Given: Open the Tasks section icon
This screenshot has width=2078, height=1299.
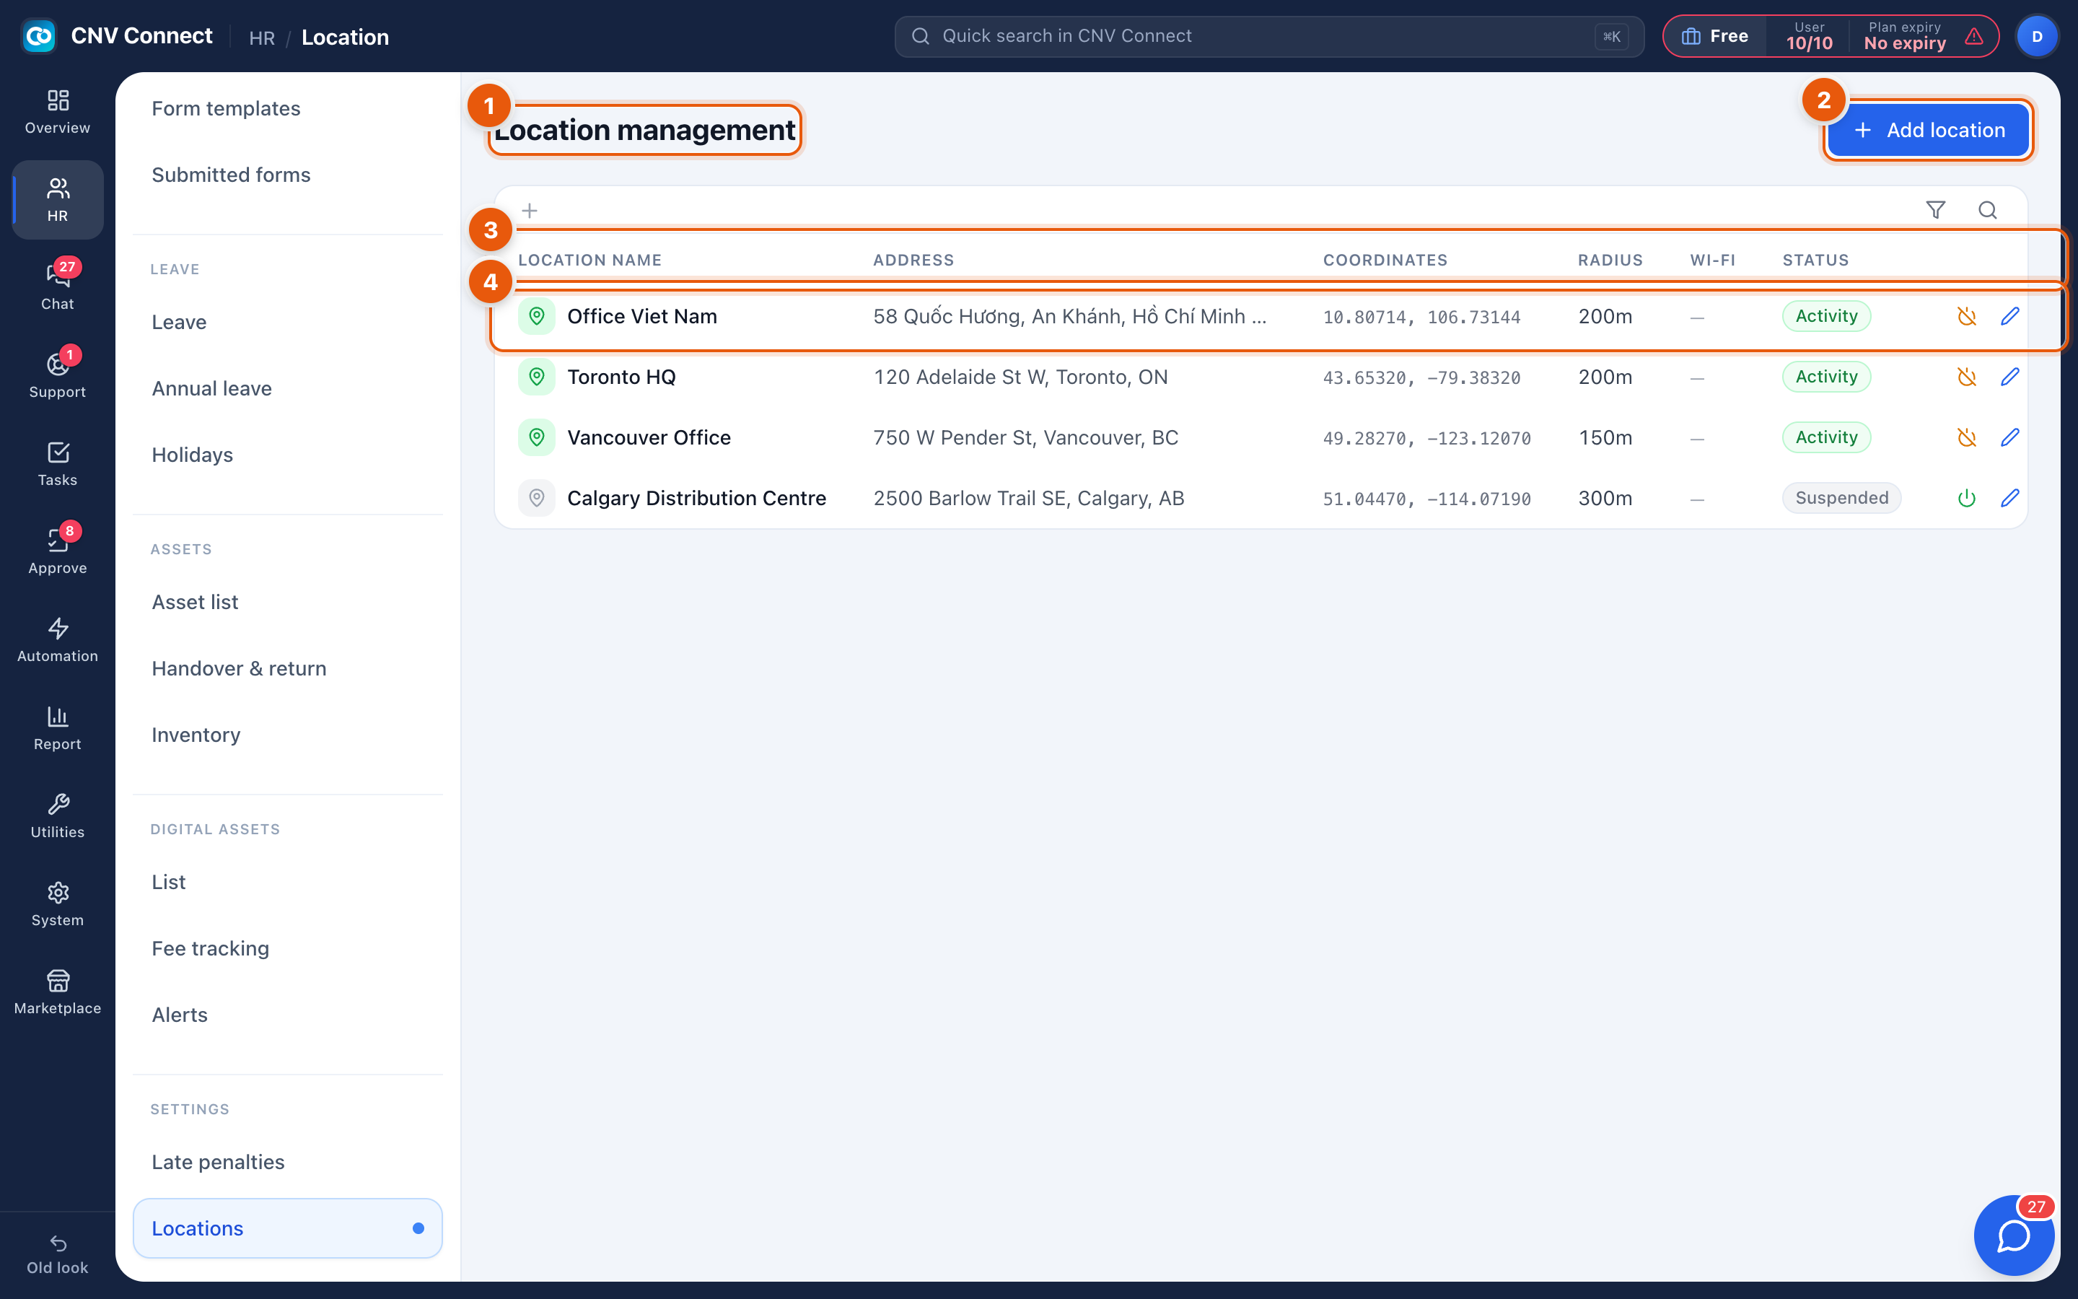Looking at the screenshot, I should (58, 464).
